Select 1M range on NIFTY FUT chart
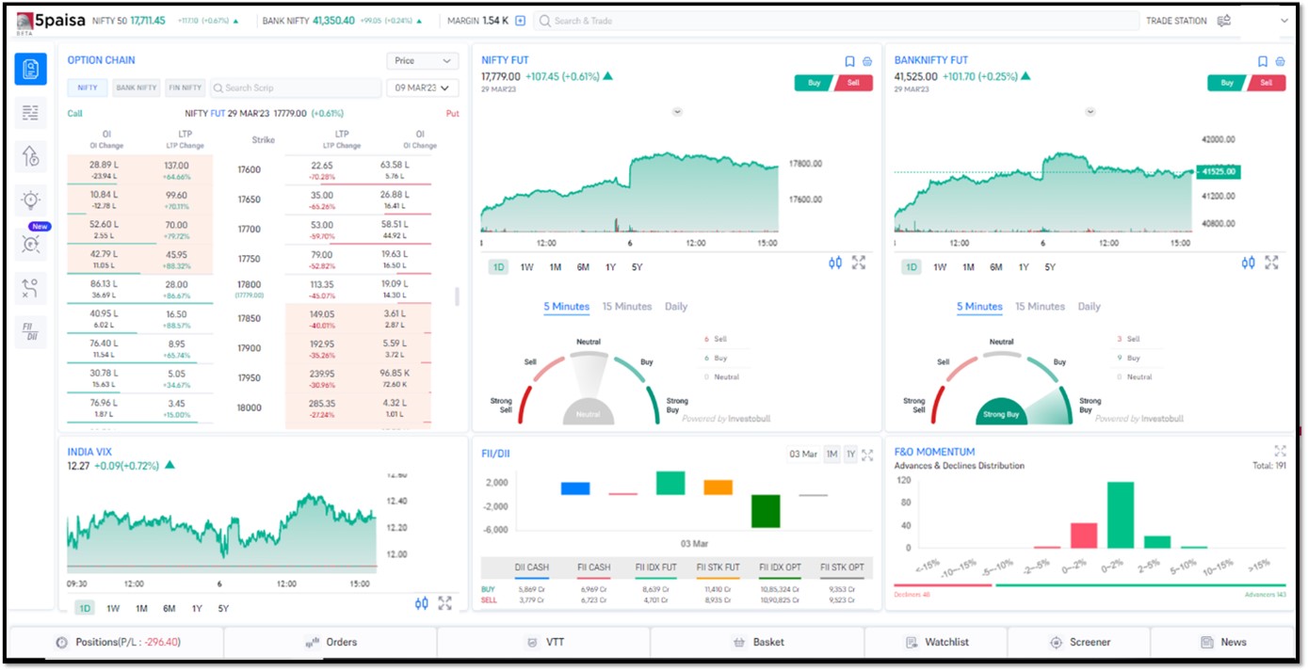Image resolution: width=1308 pixels, height=671 pixels. (555, 267)
